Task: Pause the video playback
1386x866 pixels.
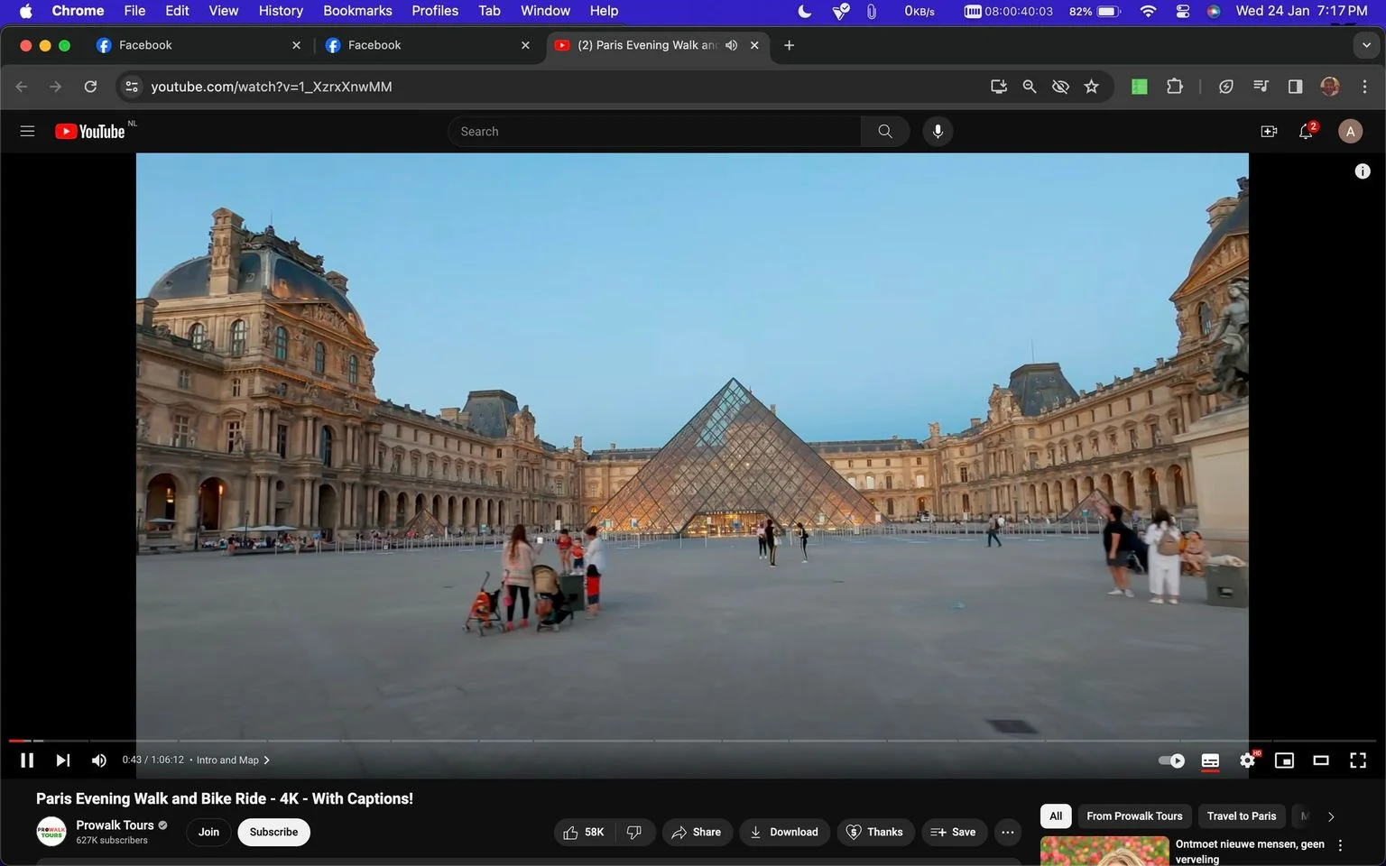Action: [27, 760]
